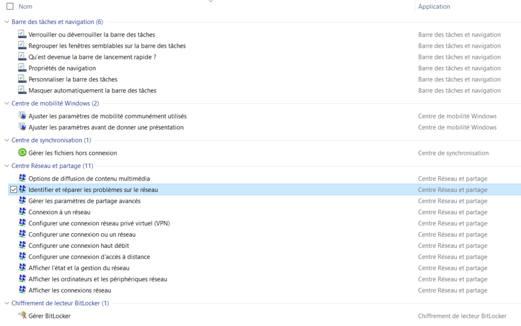Click the icon for Afficher les connexions réseau
521x326 pixels.
22,290
